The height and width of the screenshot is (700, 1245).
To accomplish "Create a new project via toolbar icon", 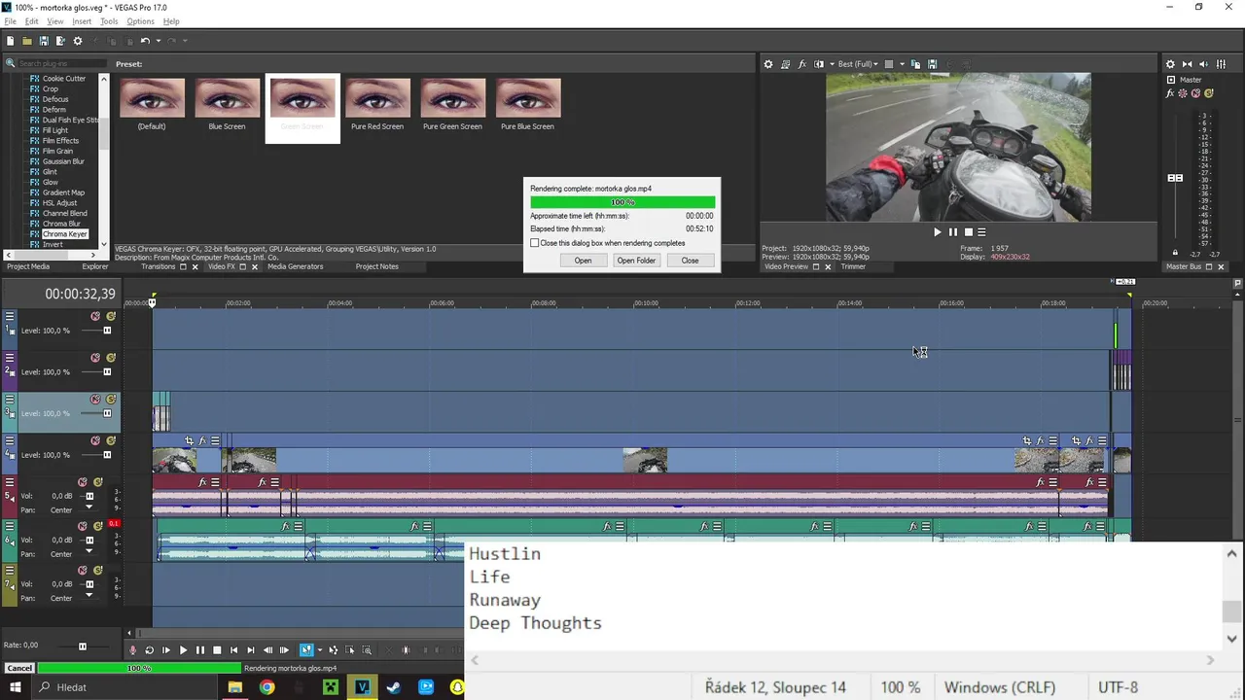I will click(x=10, y=41).
